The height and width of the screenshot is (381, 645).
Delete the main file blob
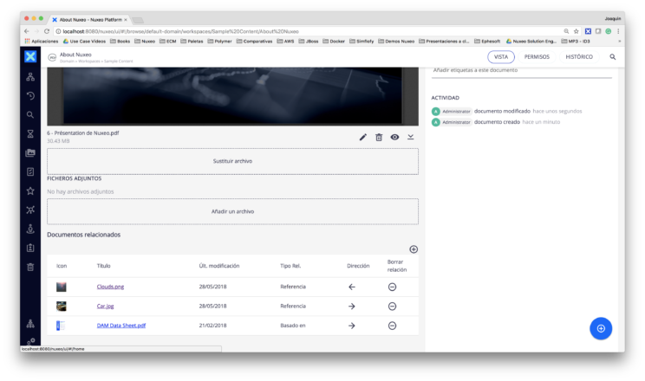click(379, 138)
